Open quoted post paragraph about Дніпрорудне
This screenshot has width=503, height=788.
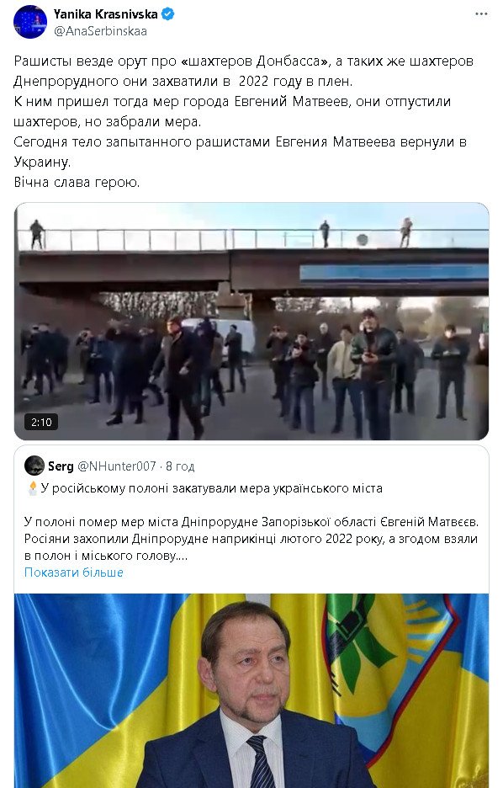point(251,539)
